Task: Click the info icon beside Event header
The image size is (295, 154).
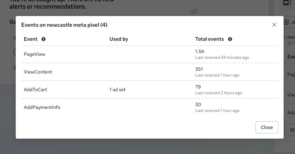Action: click(x=44, y=39)
